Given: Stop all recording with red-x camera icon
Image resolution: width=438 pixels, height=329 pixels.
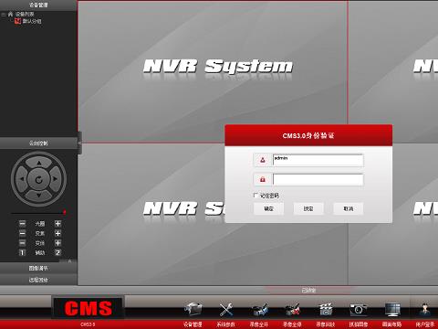Looking at the screenshot, I should 292,310.
